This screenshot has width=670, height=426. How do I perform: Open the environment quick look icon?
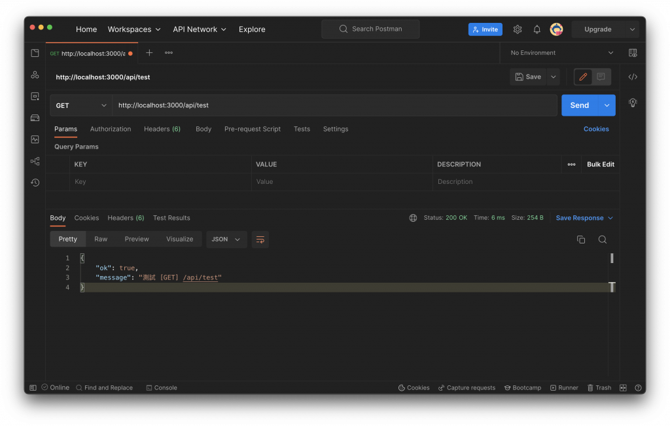(x=633, y=53)
